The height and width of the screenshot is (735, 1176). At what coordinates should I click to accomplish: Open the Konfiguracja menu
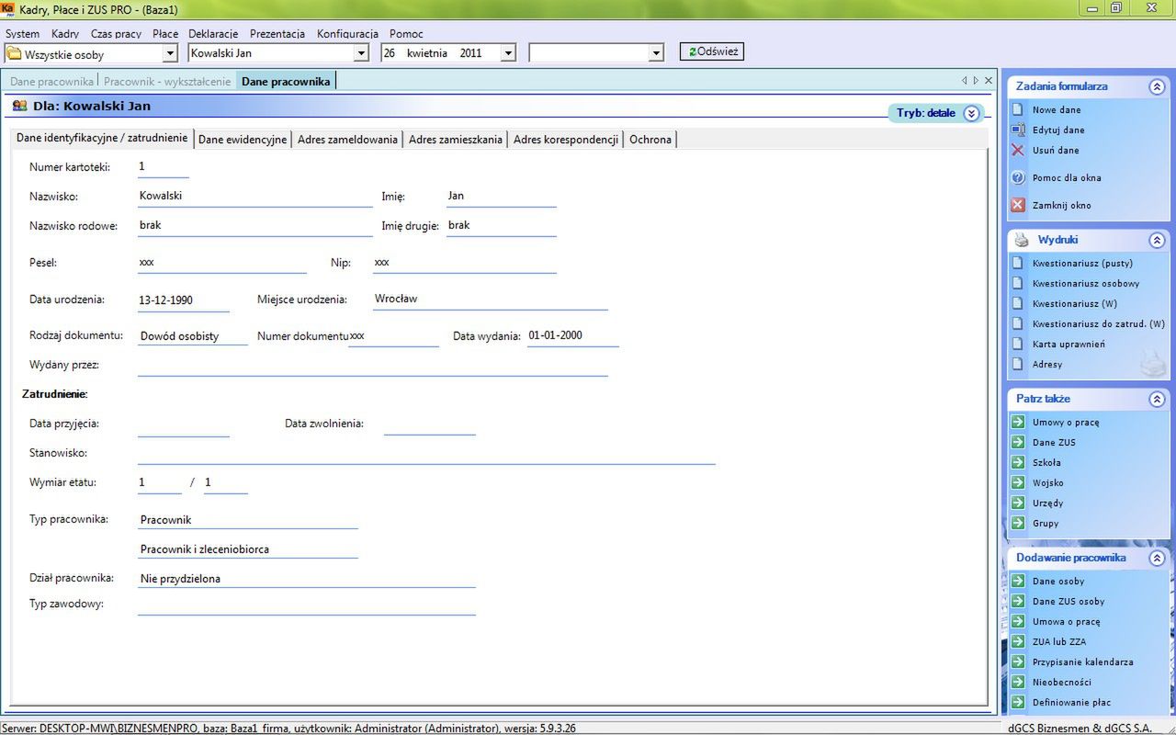coord(347,34)
